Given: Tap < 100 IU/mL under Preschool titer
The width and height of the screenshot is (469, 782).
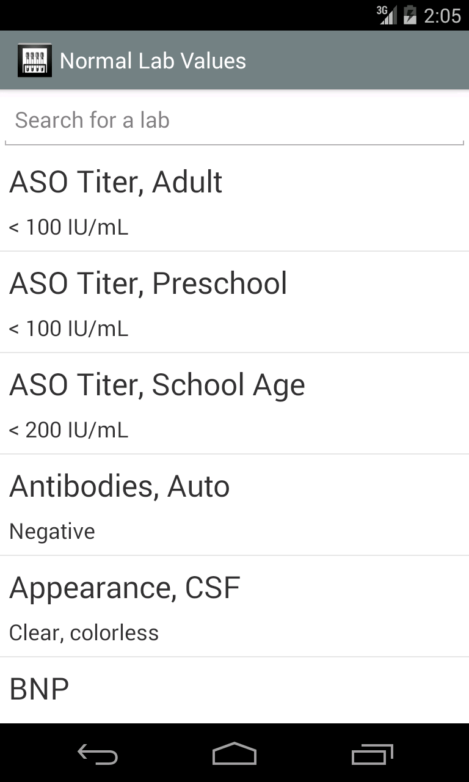Looking at the screenshot, I should click(68, 329).
